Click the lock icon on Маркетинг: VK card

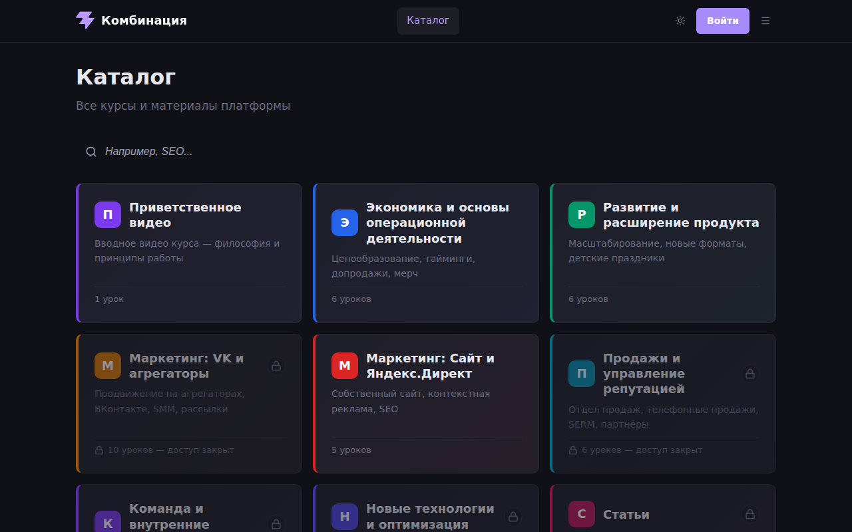tap(276, 365)
